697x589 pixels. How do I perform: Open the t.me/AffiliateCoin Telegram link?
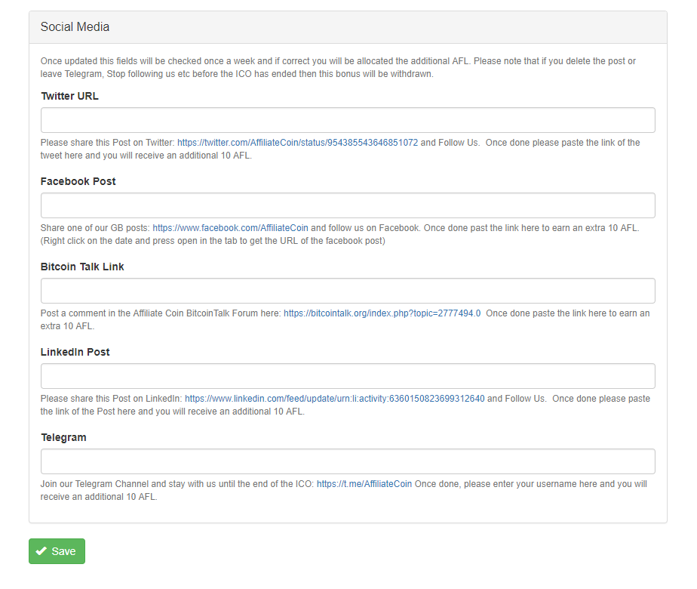tap(364, 484)
